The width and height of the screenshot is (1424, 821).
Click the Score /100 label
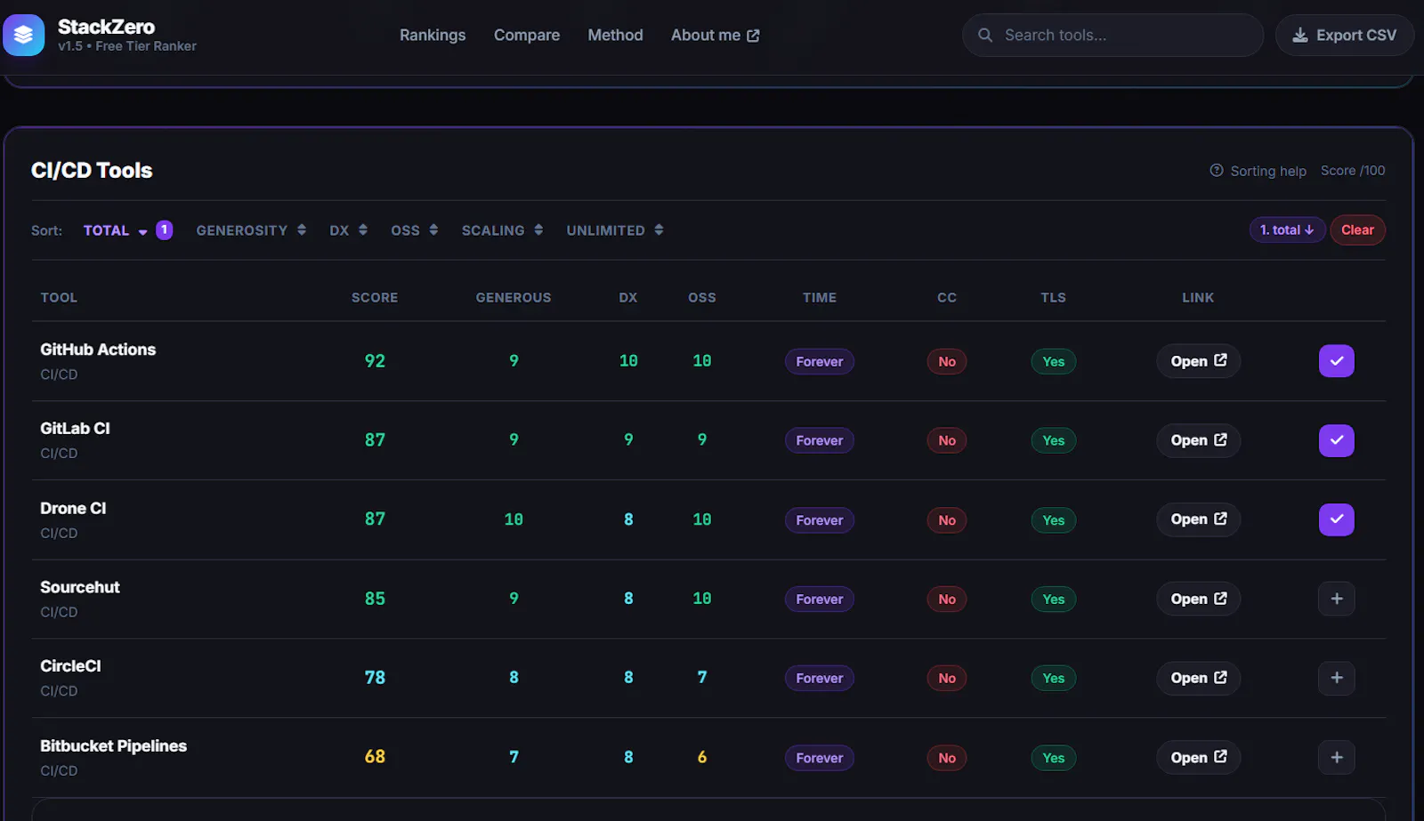tap(1353, 171)
